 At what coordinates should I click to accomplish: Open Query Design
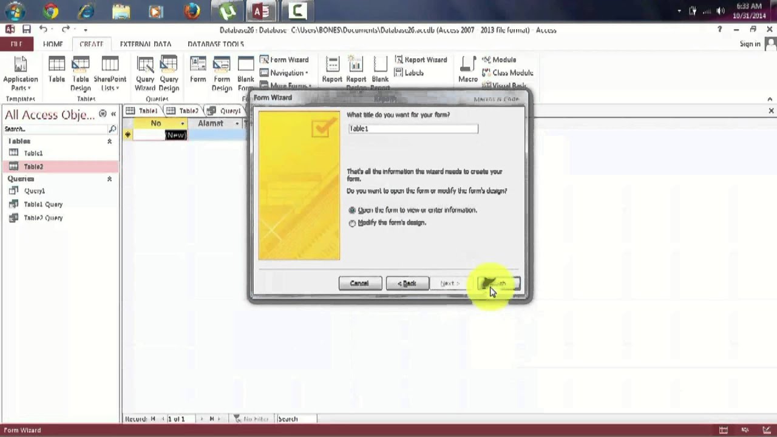[x=169, y=74]
